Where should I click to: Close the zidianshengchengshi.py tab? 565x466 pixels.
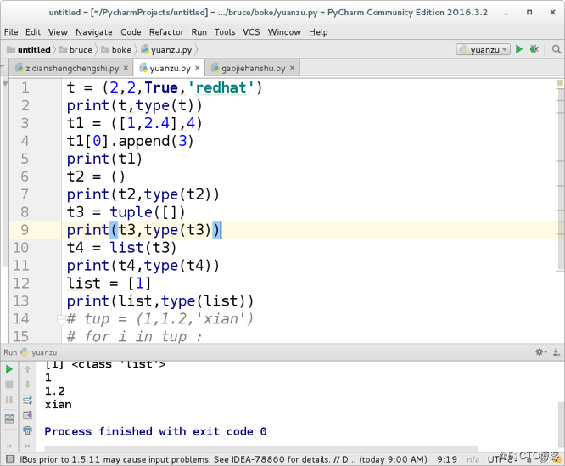click(126, 68)
